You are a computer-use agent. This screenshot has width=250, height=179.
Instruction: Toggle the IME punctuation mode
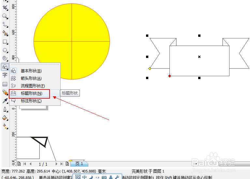point(97,177)
